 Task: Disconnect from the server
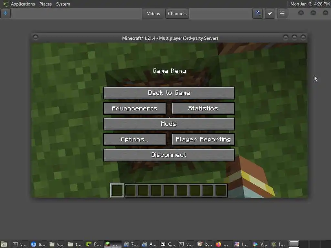tap(169, 155)
